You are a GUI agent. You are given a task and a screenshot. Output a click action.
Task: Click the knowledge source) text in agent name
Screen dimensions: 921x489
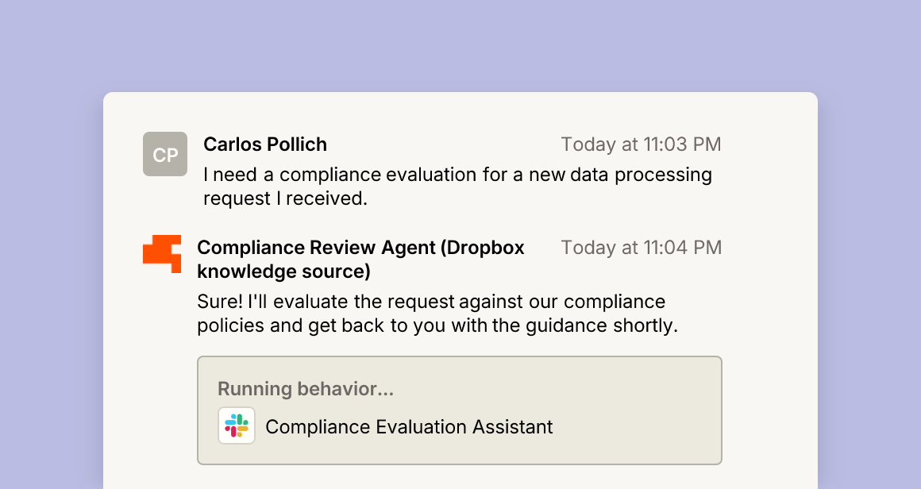(283, 271)
